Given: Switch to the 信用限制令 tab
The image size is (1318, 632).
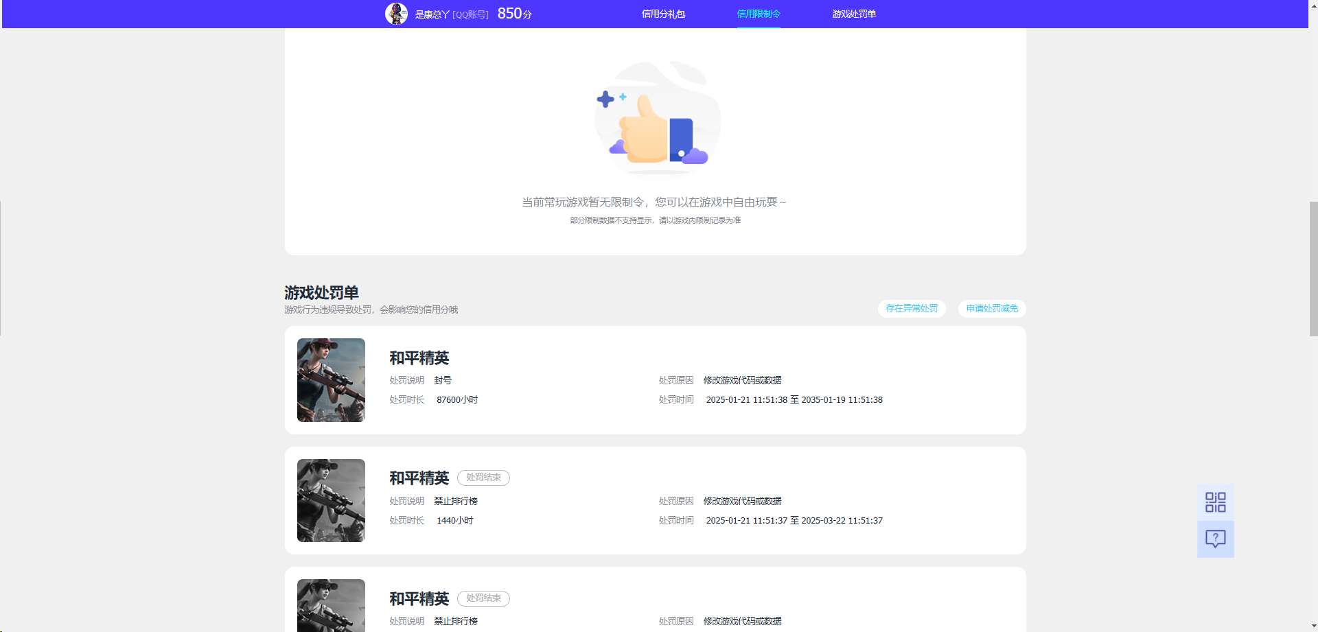Looking at the screenshot, I should pyautogui.click(x=759, y=14).
